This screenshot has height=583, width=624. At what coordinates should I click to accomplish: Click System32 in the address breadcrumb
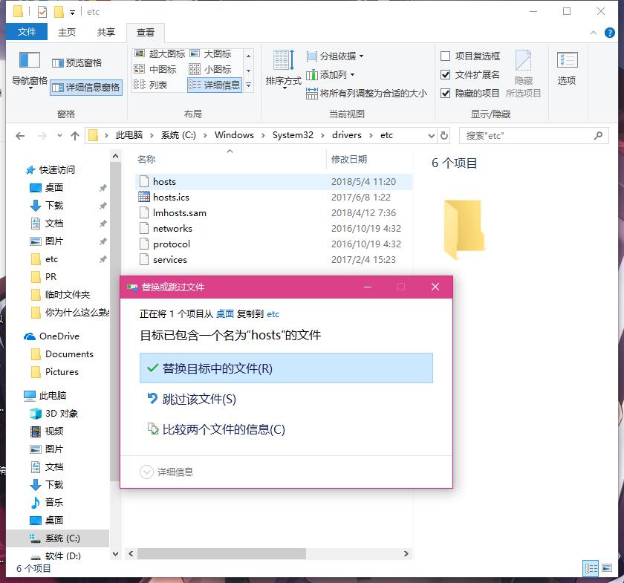[293, 135]
